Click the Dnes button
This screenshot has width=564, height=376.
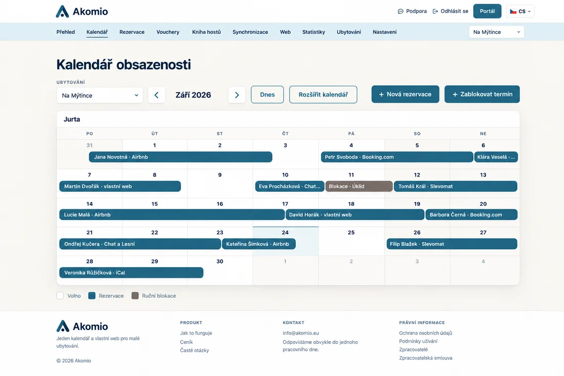click(x=267, y=94)
